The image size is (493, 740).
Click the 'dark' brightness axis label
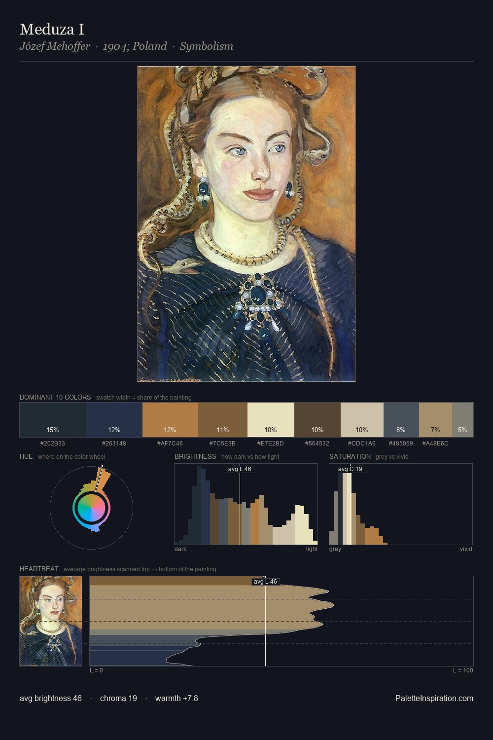(180, 549)
